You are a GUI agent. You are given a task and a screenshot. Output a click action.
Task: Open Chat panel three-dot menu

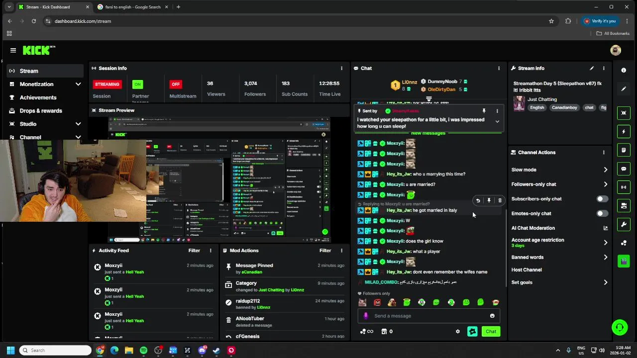(499, 68)
